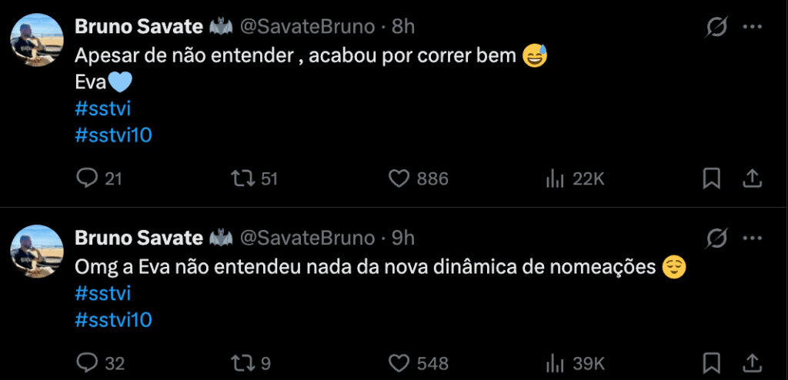Open #sstvi hashtag in second tweet
Screen dimensions: 788x380
pyautogui.click(x=103, y=294)
